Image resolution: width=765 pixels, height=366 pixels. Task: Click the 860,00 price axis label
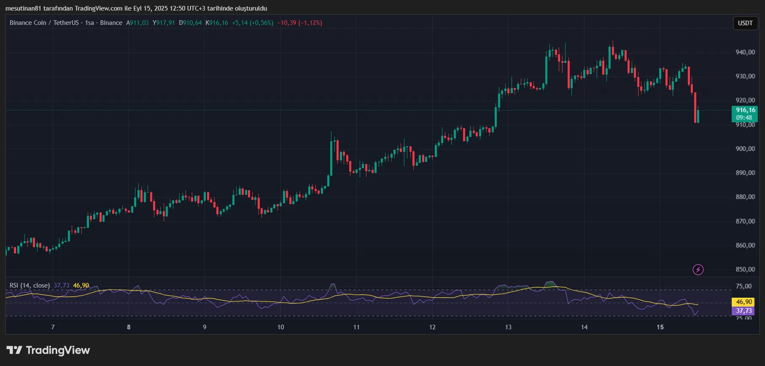[x=745, y=245]
